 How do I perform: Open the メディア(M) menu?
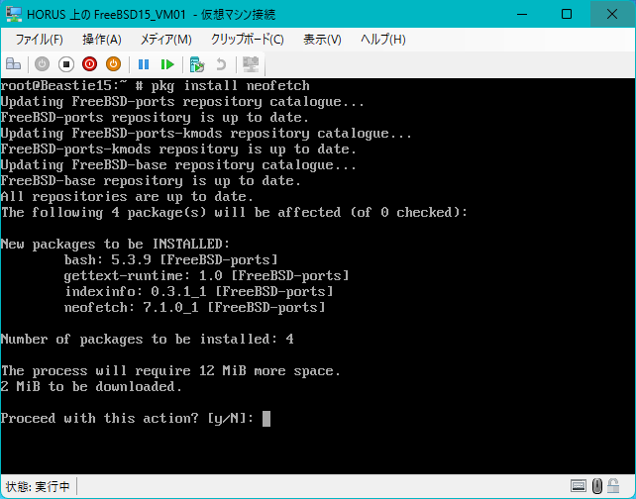pyautogui.click(x=165, y=40)
